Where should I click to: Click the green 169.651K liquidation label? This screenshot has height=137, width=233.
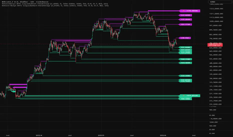pos(190,96)
